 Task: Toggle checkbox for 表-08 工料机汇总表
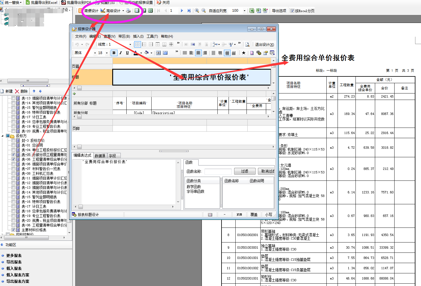pos(13,173)
